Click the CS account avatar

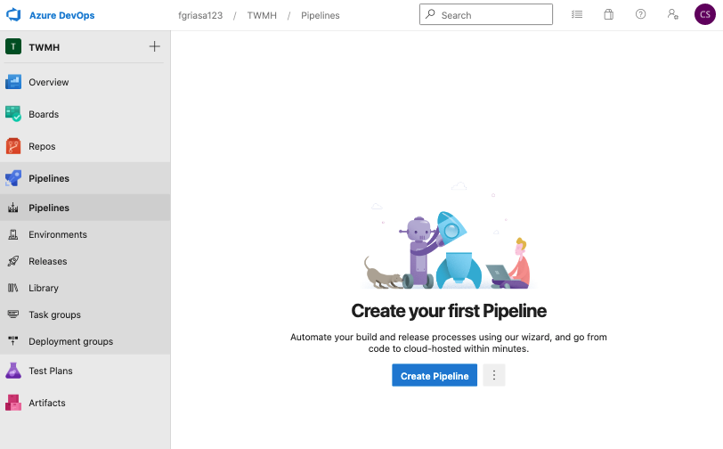pyautogui.click(x=703, y=15)
